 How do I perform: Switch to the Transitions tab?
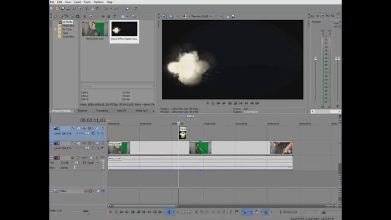tap(102, 111)
